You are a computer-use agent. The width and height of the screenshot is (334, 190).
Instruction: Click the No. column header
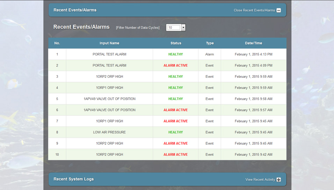point(57,43)
